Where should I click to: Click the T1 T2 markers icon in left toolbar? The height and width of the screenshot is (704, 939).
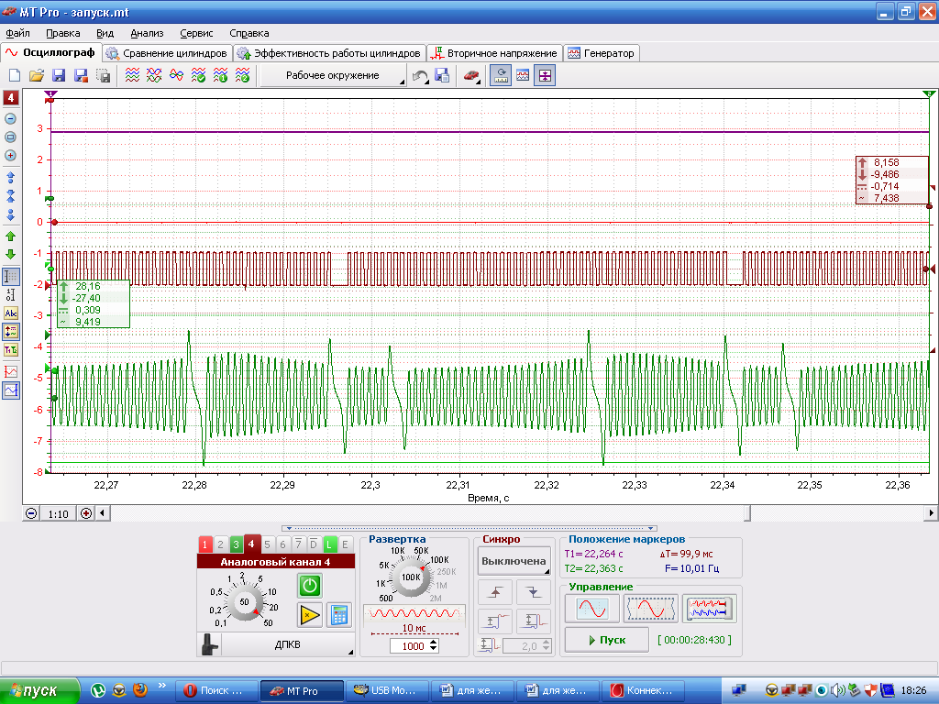click(x=11, y=349)
